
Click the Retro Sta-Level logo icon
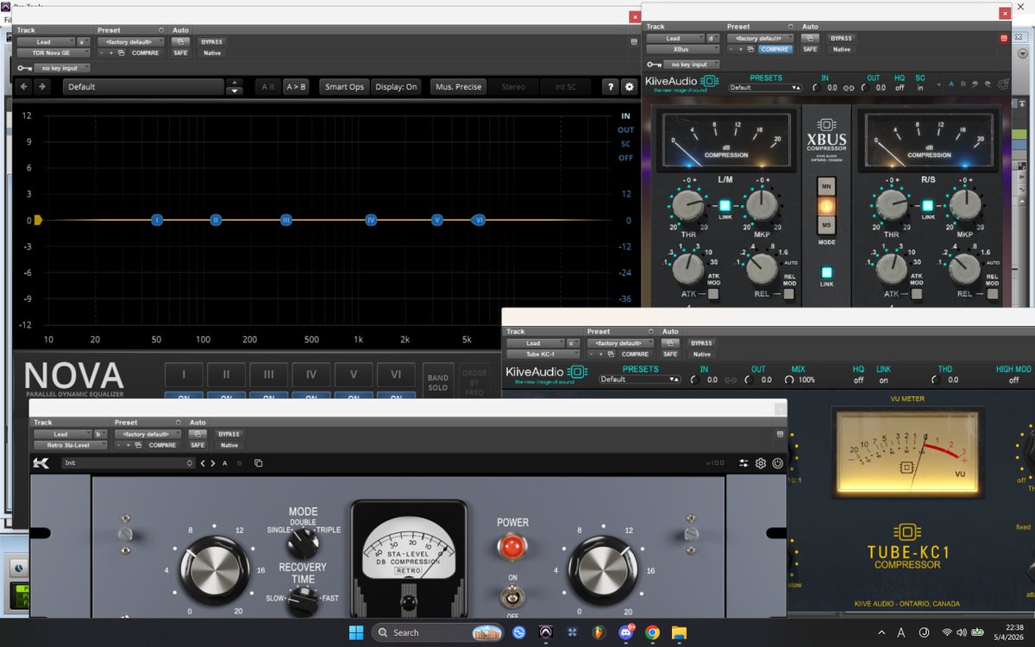coord(41,463)
